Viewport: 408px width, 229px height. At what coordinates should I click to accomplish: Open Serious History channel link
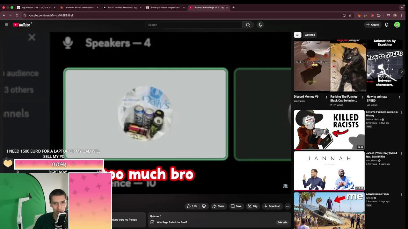tap(373, 120)
